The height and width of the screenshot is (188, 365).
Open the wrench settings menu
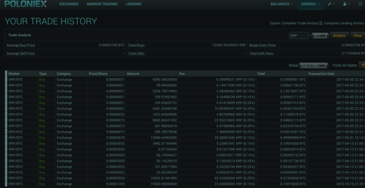(331, 4)
